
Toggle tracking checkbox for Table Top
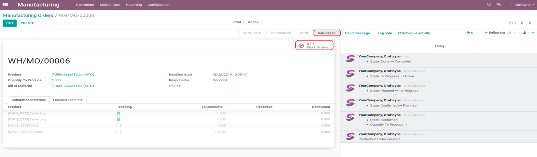119,113
